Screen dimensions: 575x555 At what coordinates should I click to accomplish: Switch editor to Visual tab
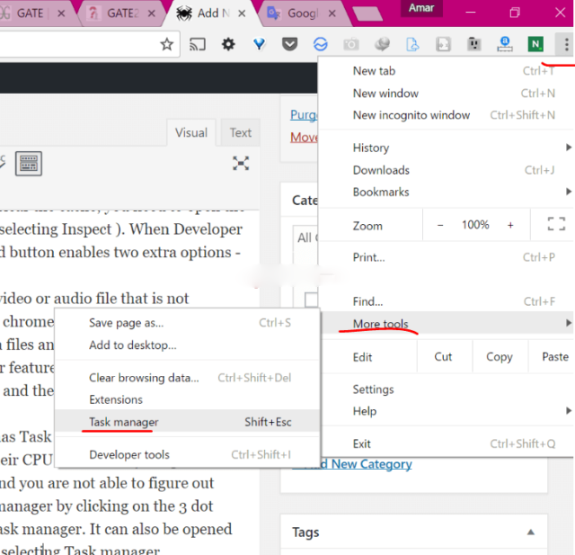pyautogui.click(x=191, y=132)
